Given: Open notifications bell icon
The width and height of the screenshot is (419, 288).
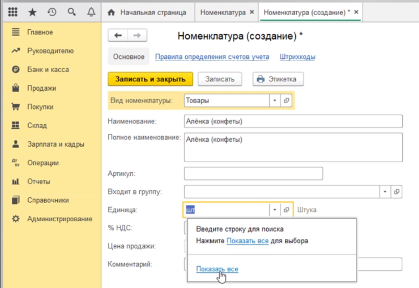Looking at the screenshot, I should click(x=91, y=12).
